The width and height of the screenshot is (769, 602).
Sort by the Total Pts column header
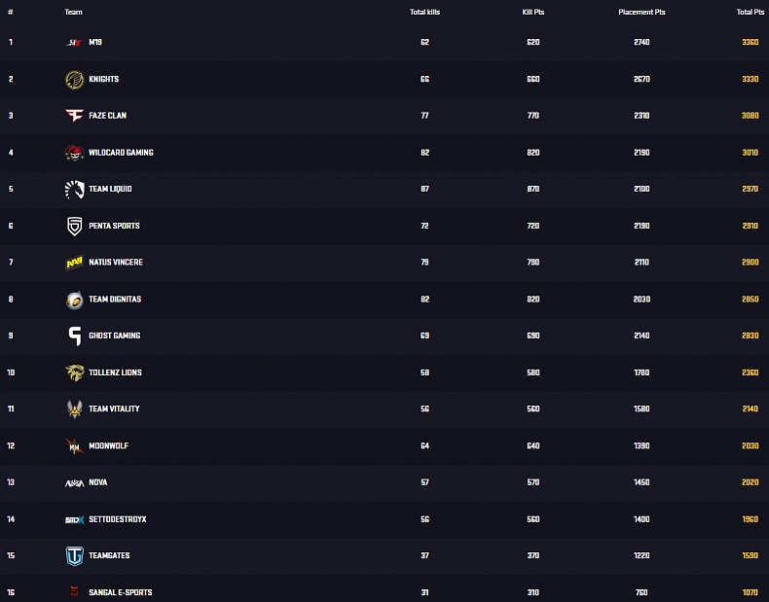coord(750,12)
